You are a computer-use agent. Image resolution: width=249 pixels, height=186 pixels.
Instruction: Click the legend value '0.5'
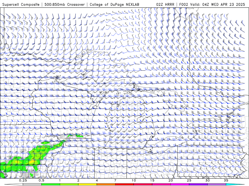(x=41, y=180)
